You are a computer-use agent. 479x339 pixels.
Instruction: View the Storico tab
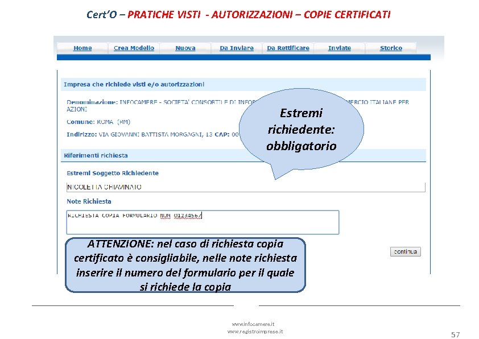tap(391, 48)
